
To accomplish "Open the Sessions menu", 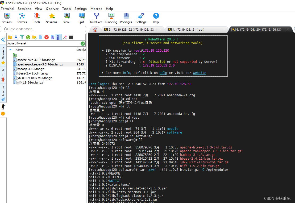I will point(24,9).
